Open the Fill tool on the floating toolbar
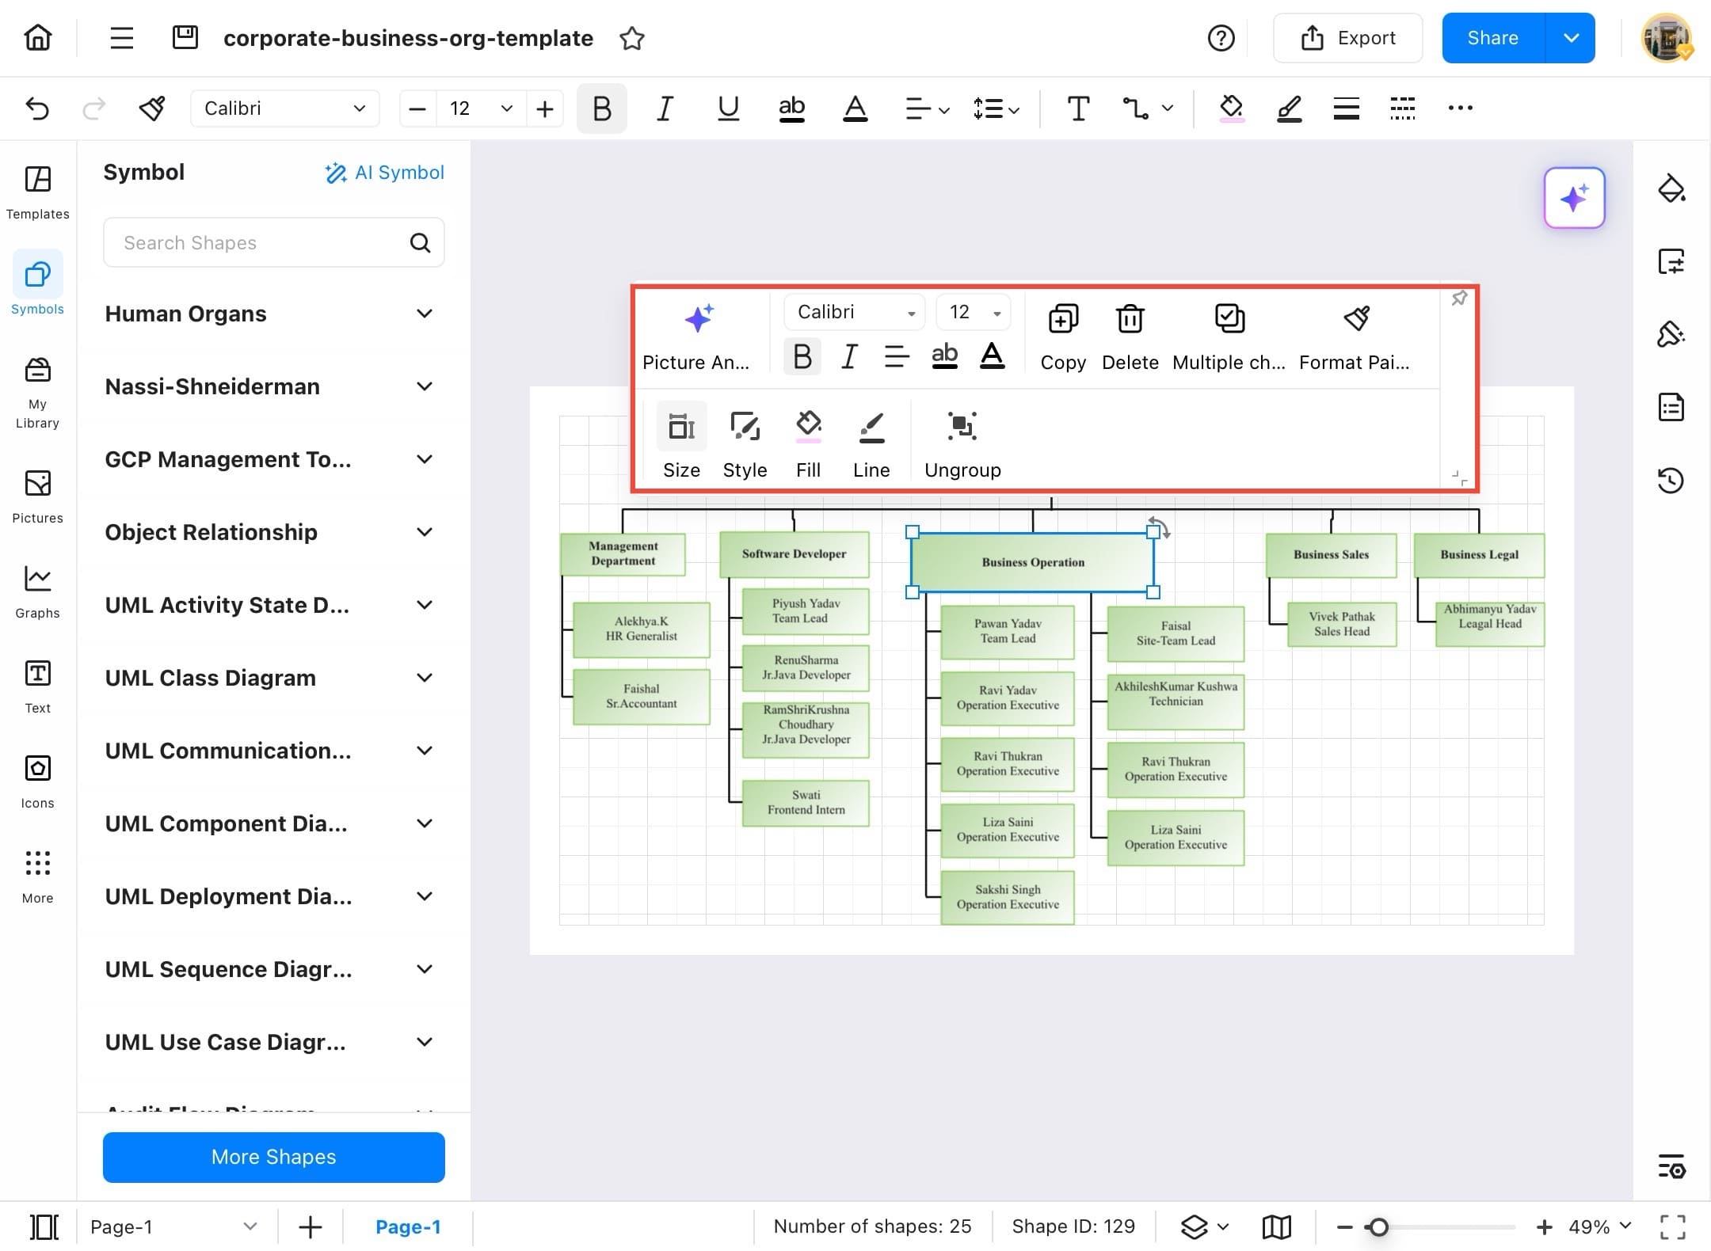The image size is (1711, 1251). [808, 442]
